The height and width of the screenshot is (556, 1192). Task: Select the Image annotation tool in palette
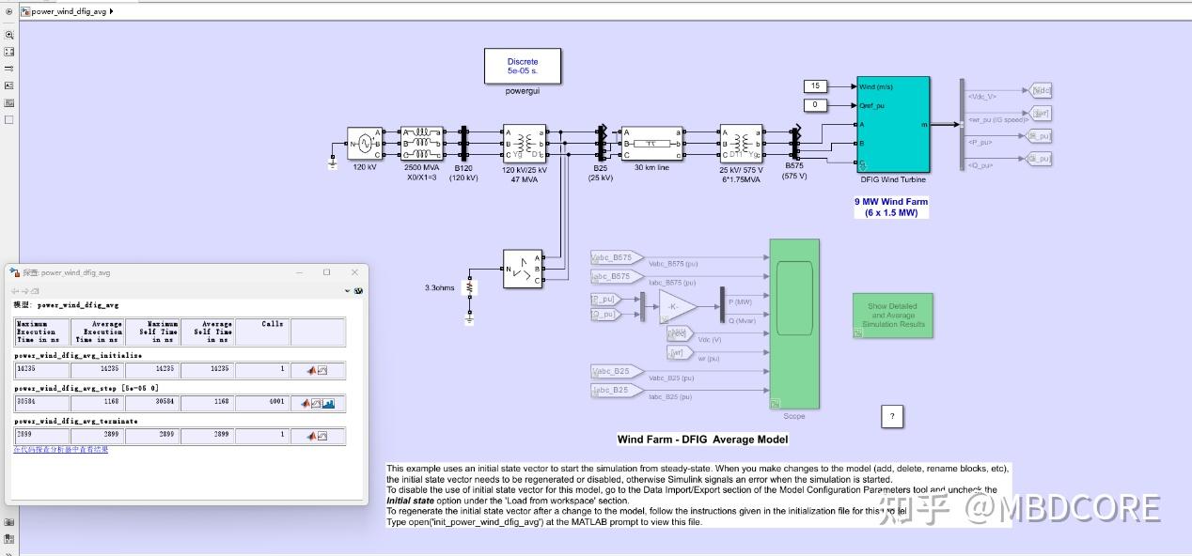(x=9, y=102)
